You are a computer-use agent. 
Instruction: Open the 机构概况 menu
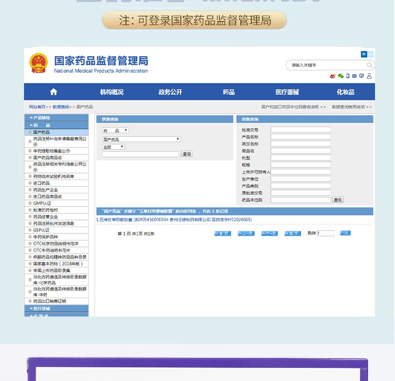click(111, 92)
